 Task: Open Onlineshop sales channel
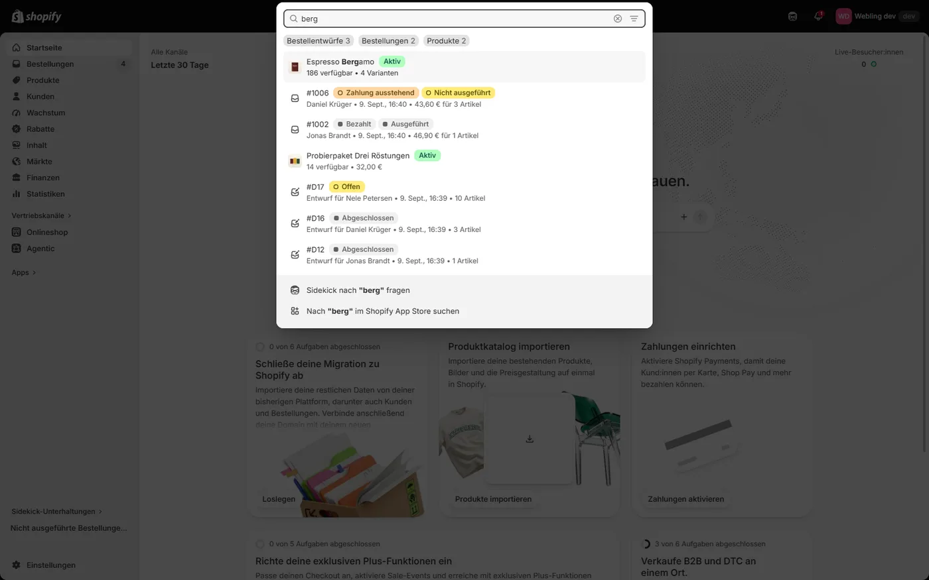(69, 233)
